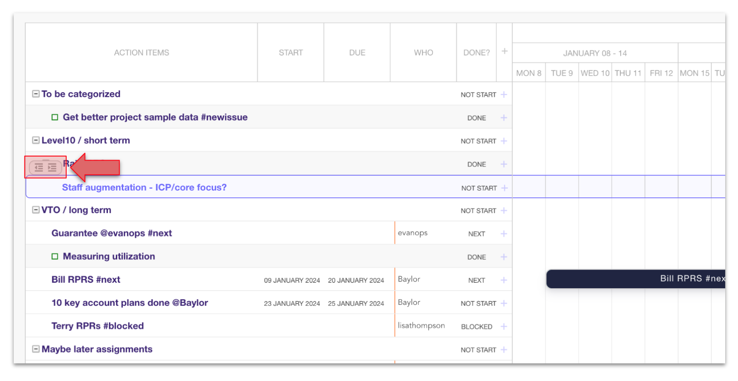Collapse the VTO / long term group

pyautogui.click(x=35, y=210)
